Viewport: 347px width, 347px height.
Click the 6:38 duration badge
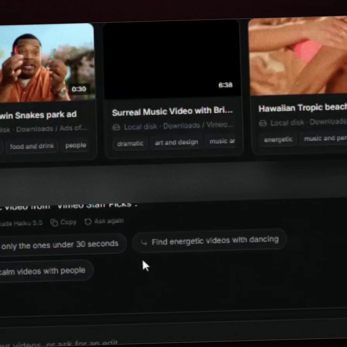tap(225, 85)
